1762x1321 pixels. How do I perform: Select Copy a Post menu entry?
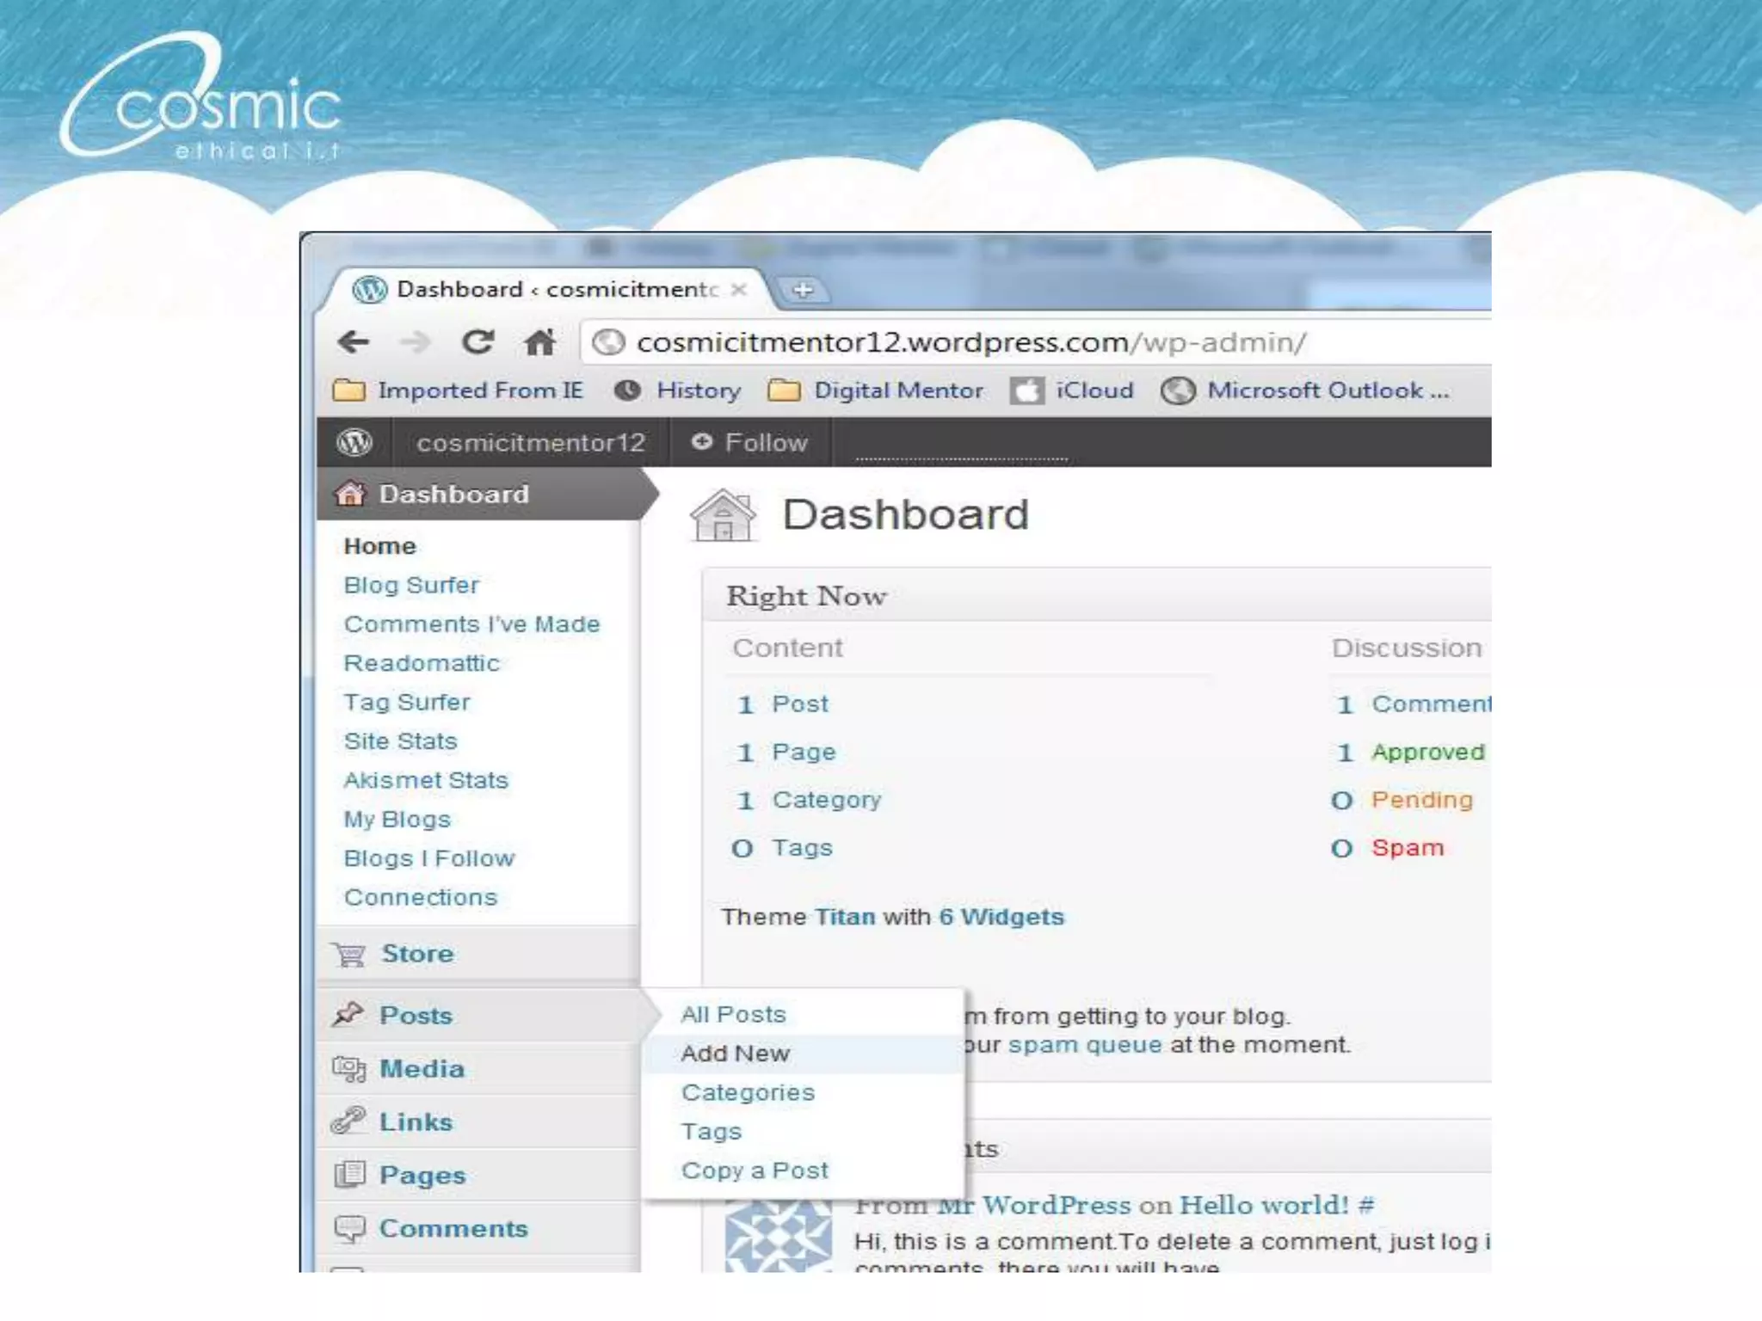point(754,1170)
